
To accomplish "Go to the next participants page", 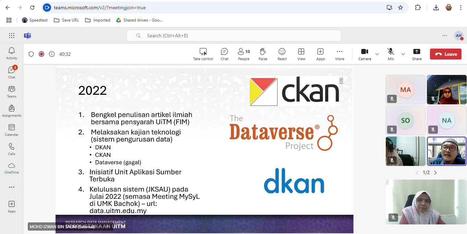I will 435,173.
